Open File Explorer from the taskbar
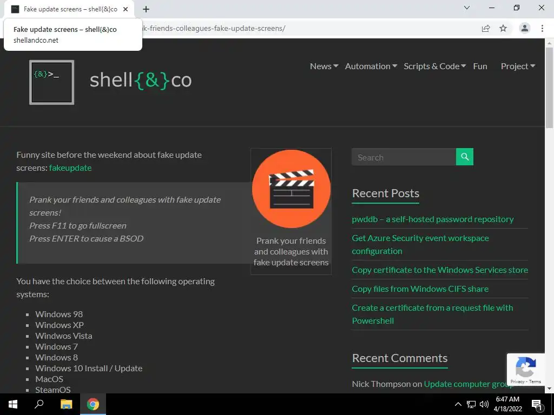554x415 pixels. click(x=66, y=404)
